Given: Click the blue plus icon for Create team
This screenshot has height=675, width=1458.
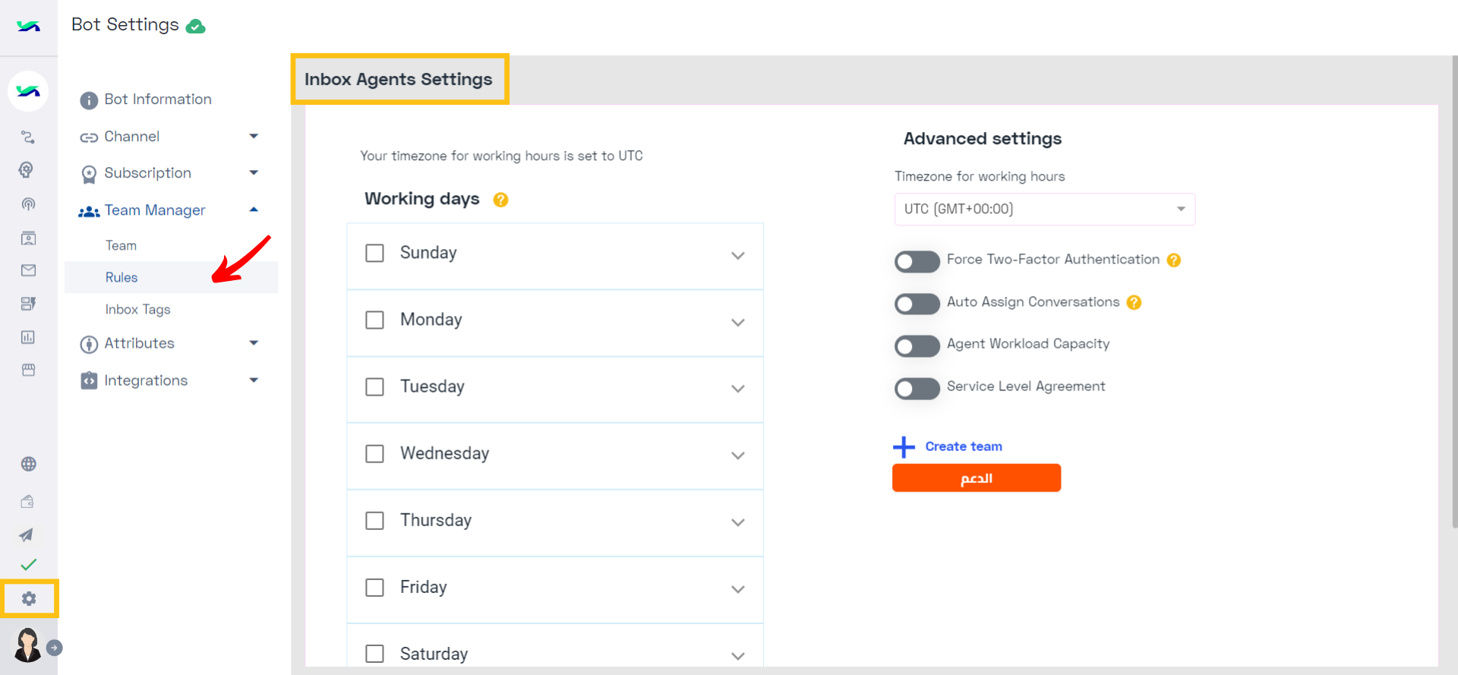Looking at the screenshot, I should pos(904,446).
